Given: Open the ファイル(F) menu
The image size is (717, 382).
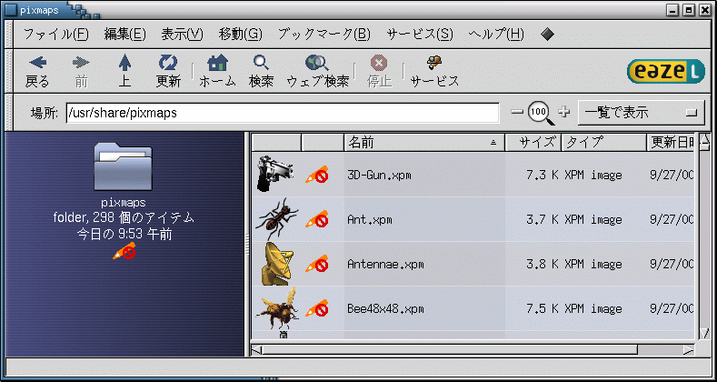Looking at the screenshot, I should point(55,35).
